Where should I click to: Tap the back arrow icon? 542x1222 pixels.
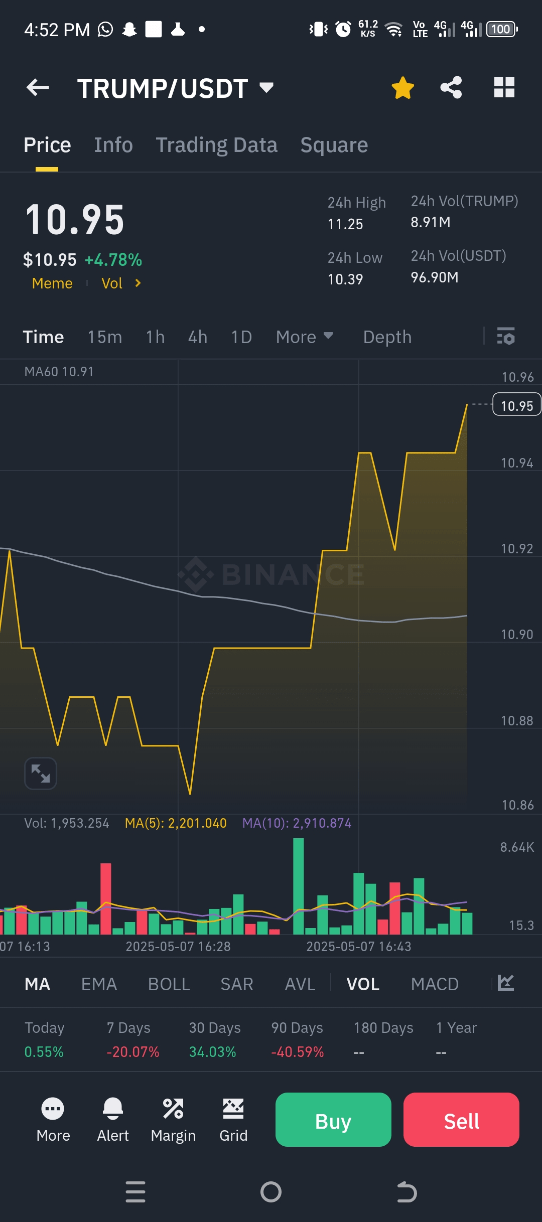tap(38, 88)
